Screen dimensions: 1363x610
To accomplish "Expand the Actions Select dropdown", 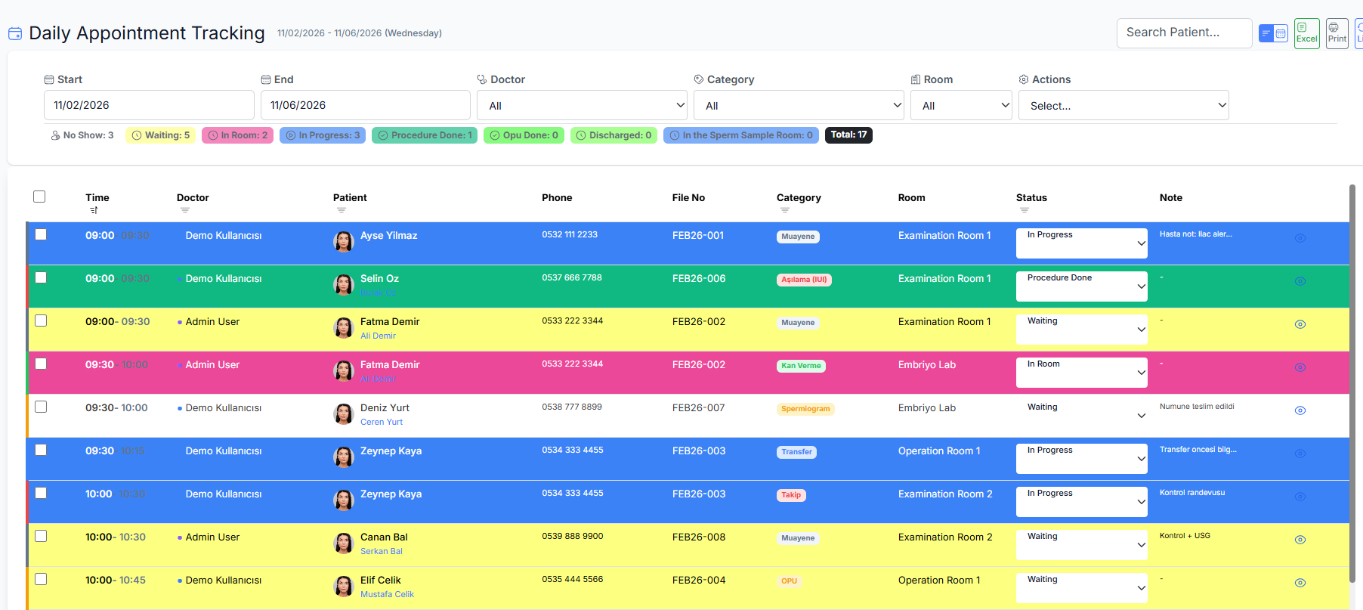I will 1123,105.
